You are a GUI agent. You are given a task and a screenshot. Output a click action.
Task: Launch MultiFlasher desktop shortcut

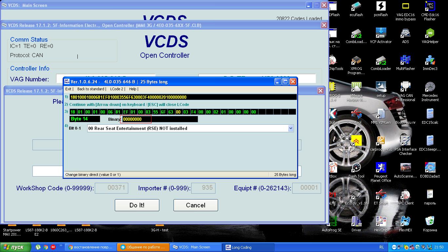[x=405, y=61]
